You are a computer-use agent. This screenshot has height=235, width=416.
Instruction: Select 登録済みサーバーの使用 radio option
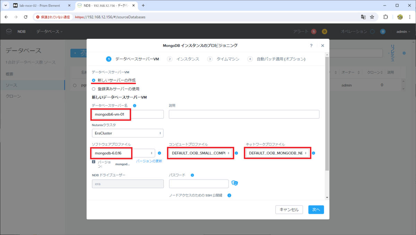pyautogui.click(x=94, y=89)
